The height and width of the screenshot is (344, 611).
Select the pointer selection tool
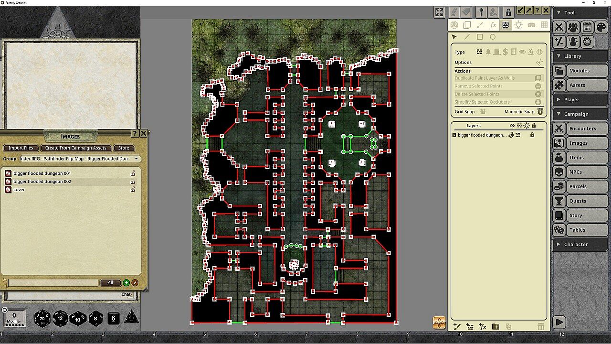coord(454,37)
